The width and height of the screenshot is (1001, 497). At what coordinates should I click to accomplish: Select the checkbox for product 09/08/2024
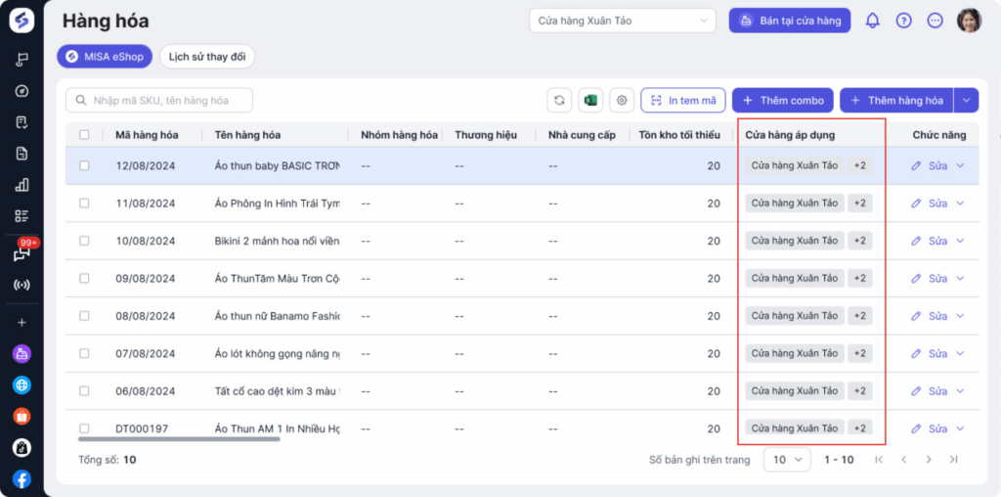pyautogui.click(x=84, y=279)
